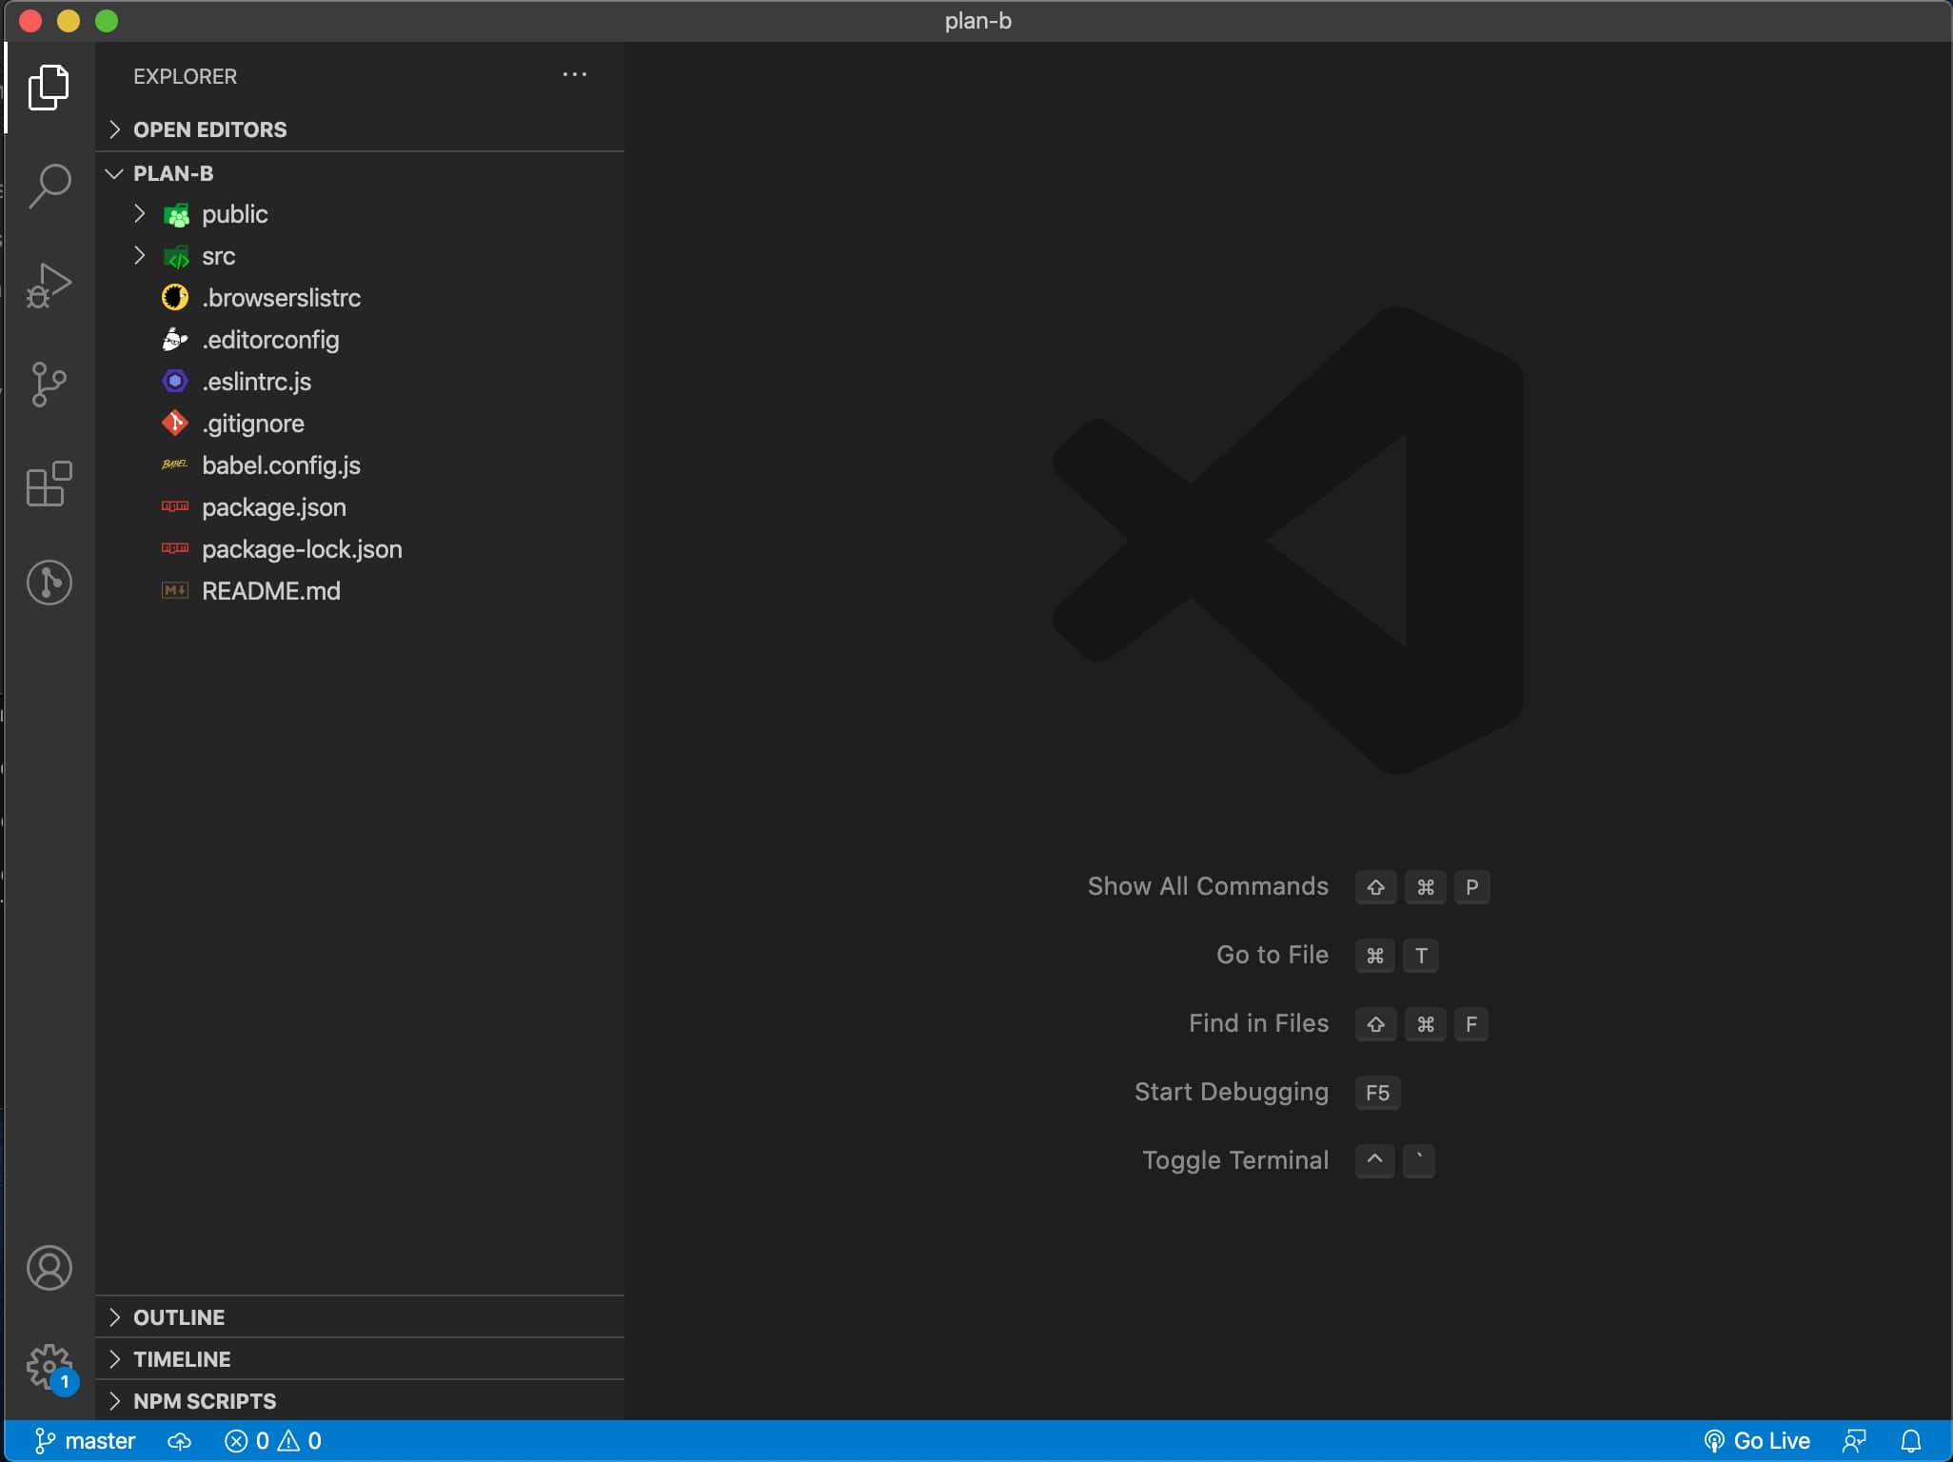Open Explorer more actions ellipsis
Viewport: 1953px width, 1462px height.
pyautogui.click(x=575, y=75)
